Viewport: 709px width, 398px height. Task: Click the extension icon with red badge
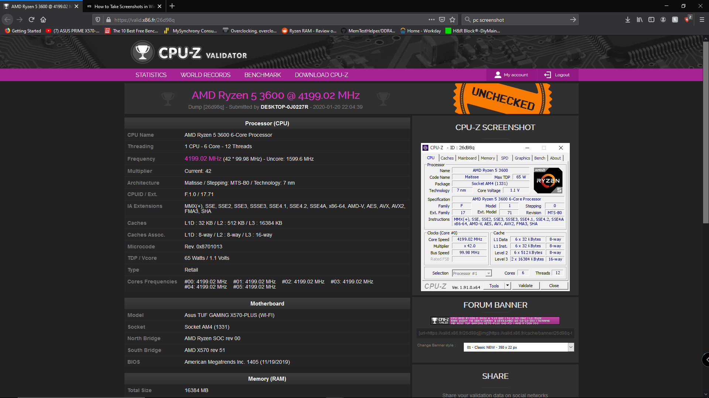coord(687,19)
